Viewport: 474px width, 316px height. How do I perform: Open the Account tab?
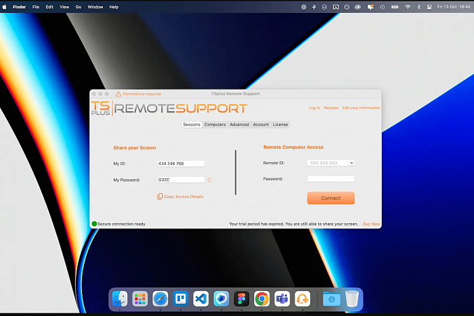click(261, 124)
